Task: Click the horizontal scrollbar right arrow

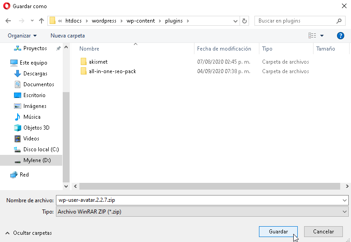Action: click(347, 186)
